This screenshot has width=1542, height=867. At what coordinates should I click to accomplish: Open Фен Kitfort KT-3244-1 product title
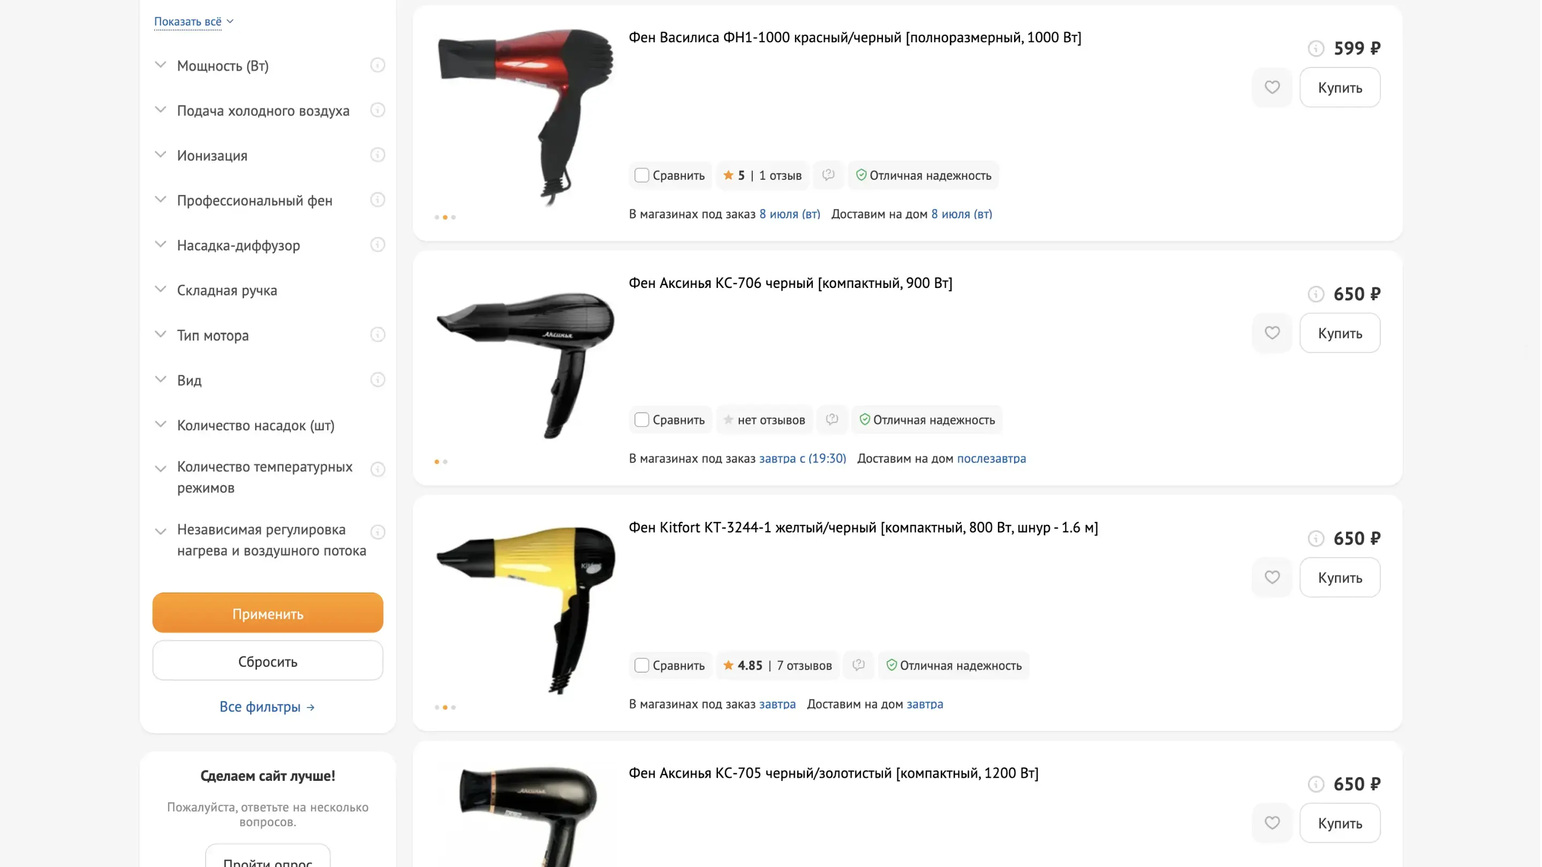click(863, 527)
